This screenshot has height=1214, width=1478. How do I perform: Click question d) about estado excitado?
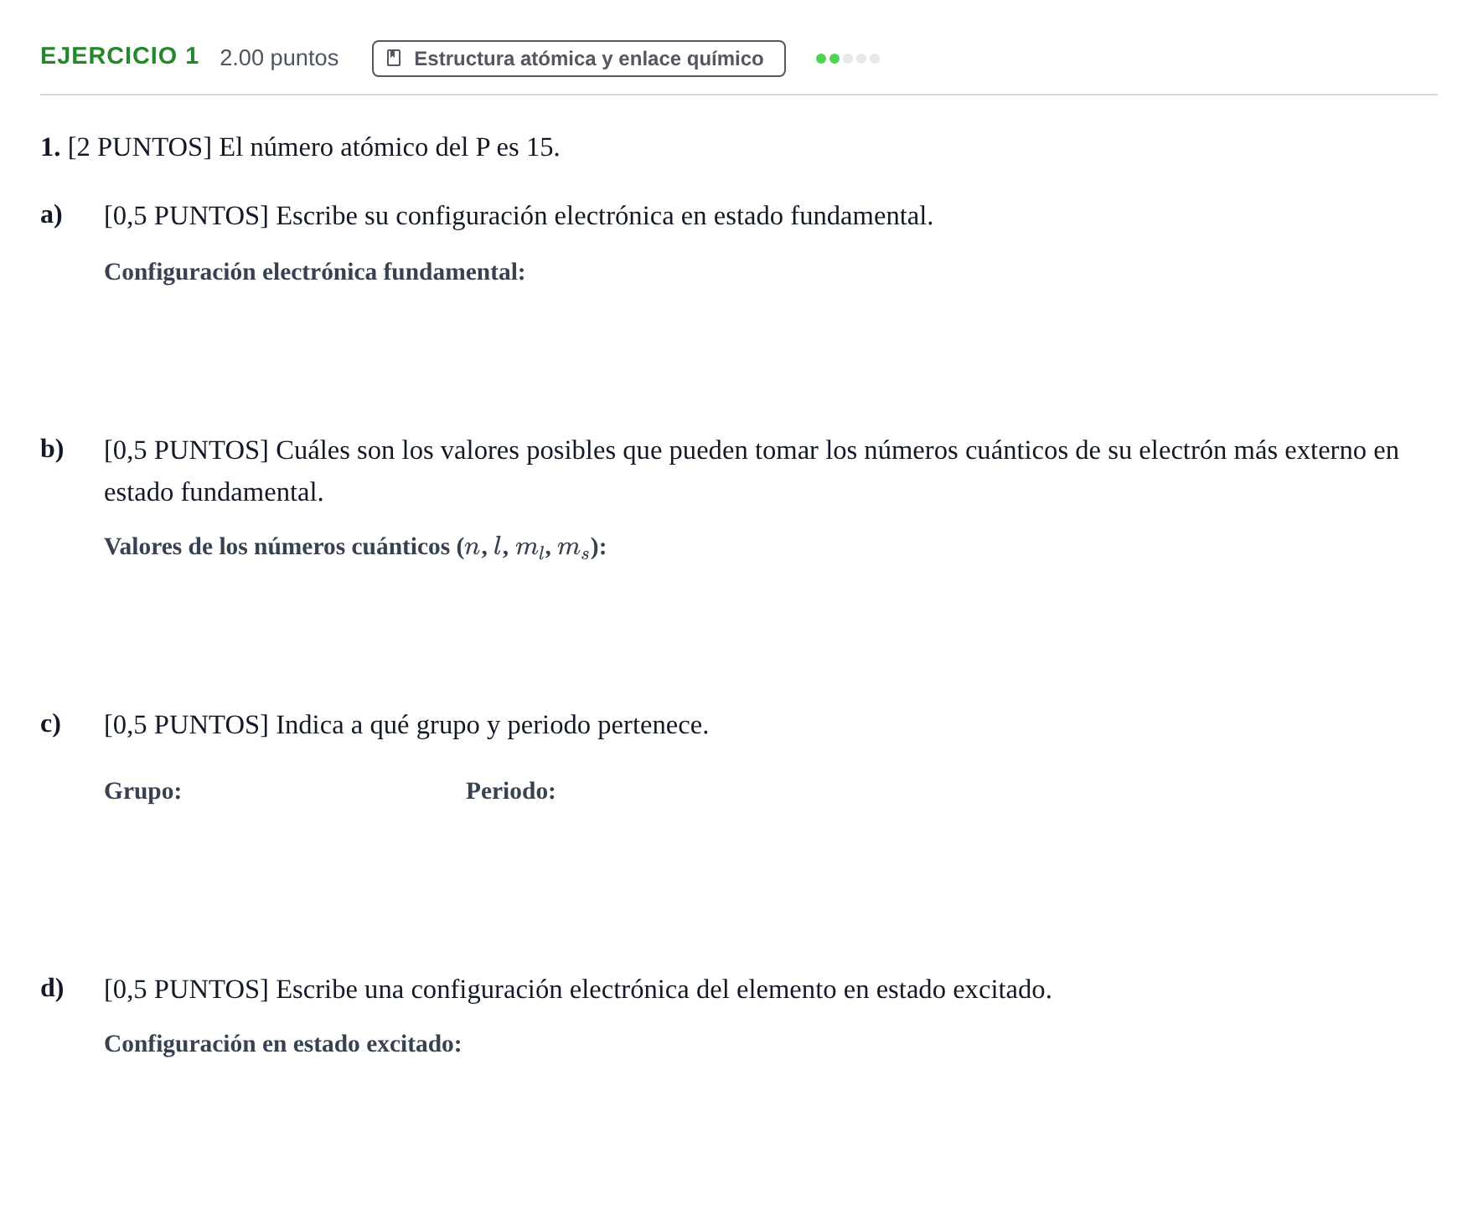(x=578, y=990)
